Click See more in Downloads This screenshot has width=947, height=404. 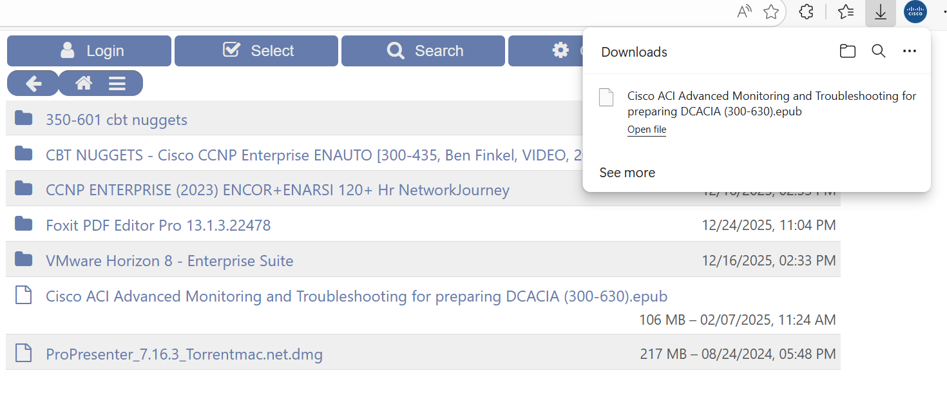[627, 173]
